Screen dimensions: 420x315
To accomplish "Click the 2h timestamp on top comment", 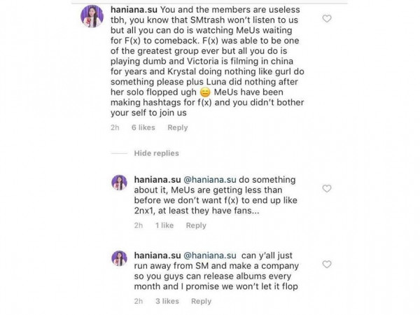I will click(x=115, y=127).
